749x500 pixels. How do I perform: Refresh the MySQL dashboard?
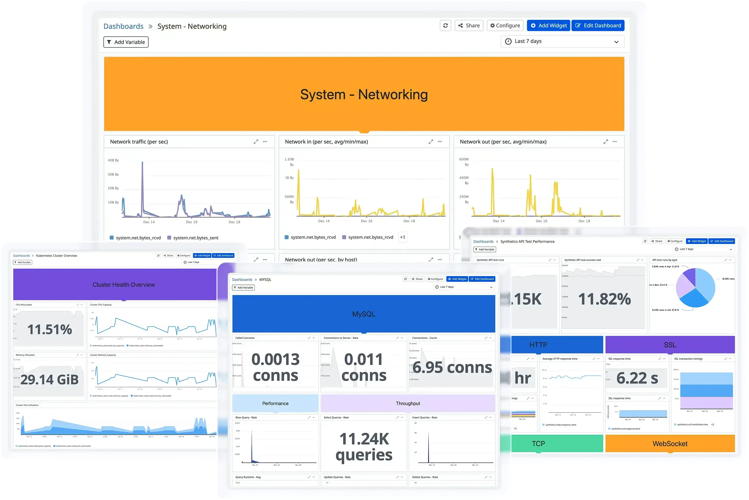[405, 279]
